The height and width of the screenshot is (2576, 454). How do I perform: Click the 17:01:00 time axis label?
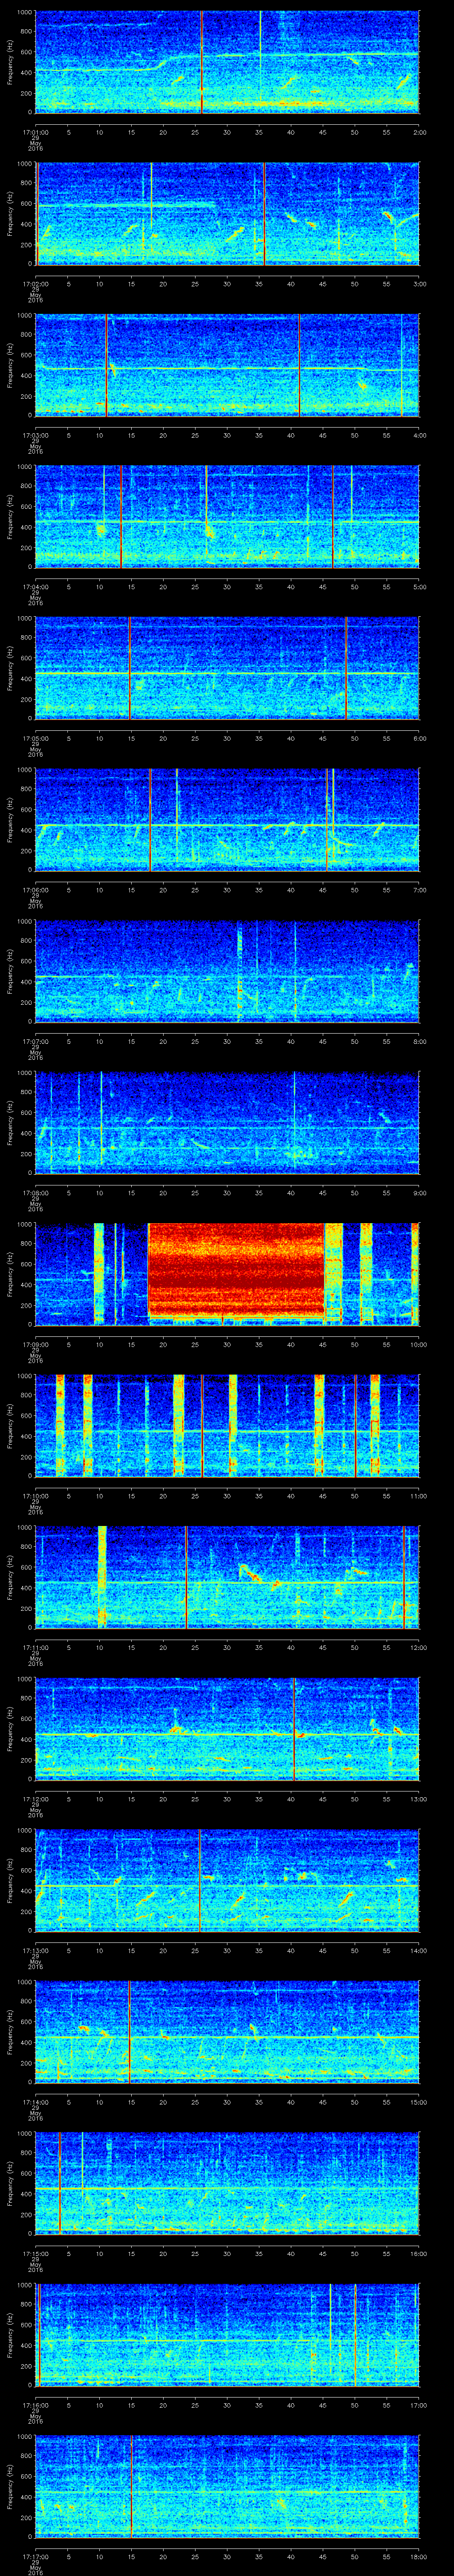tap(35, 131)
